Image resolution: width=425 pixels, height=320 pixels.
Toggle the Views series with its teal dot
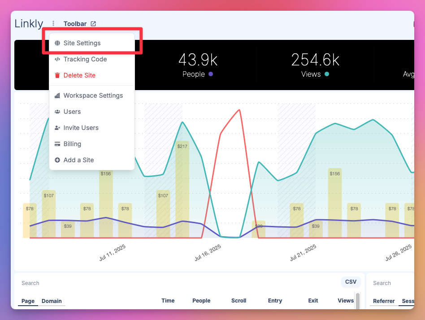pos(327,74)
